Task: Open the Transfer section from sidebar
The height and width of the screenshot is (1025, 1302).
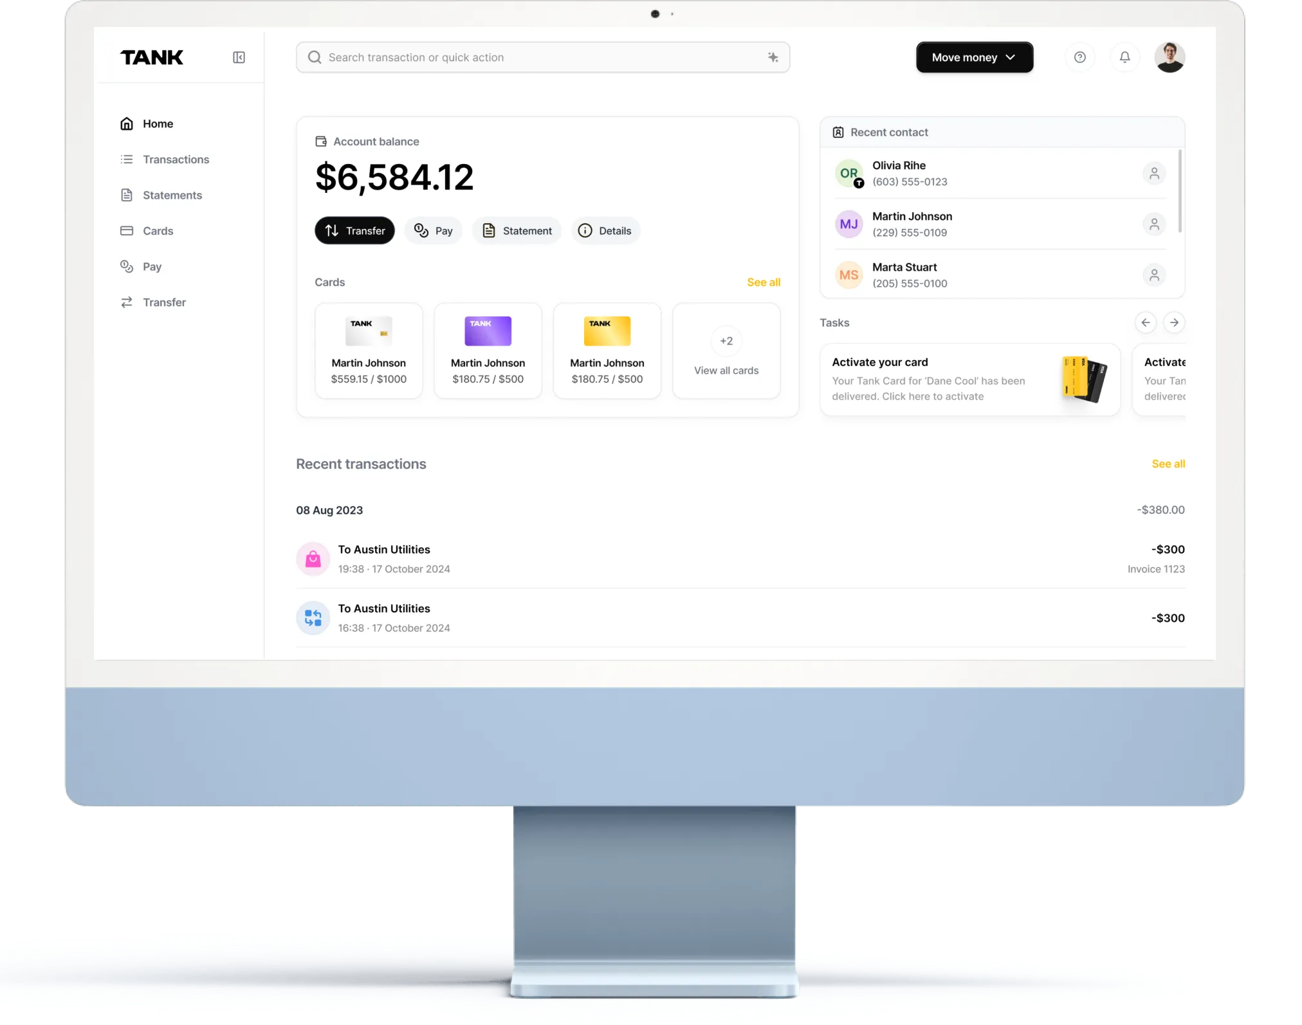Action: coord(163,302)
